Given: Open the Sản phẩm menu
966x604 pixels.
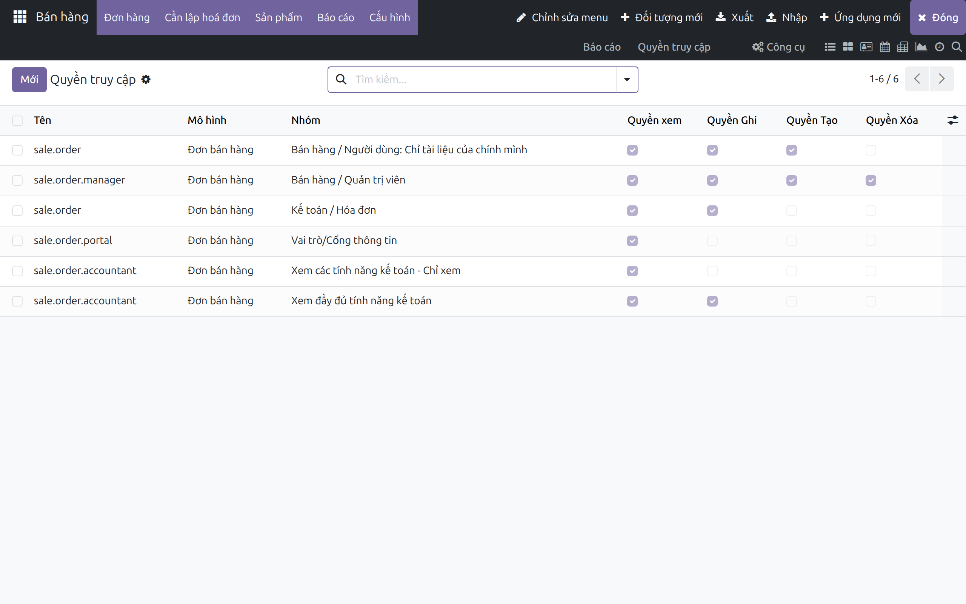Looking at the screenshot, I should click(x=278, y=17).
